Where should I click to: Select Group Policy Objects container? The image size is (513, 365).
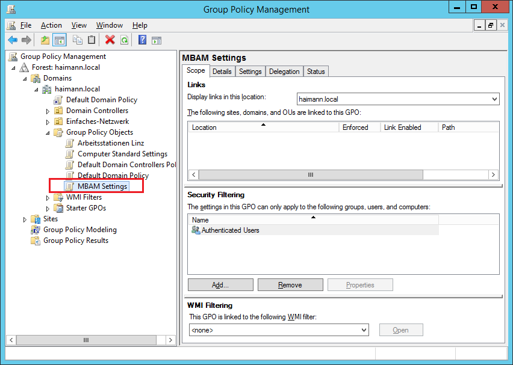click(99, 132)
